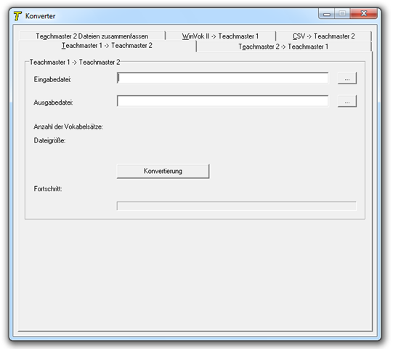Open the Ausgabedatei ellipsis browse button

(x=347, y=101)
